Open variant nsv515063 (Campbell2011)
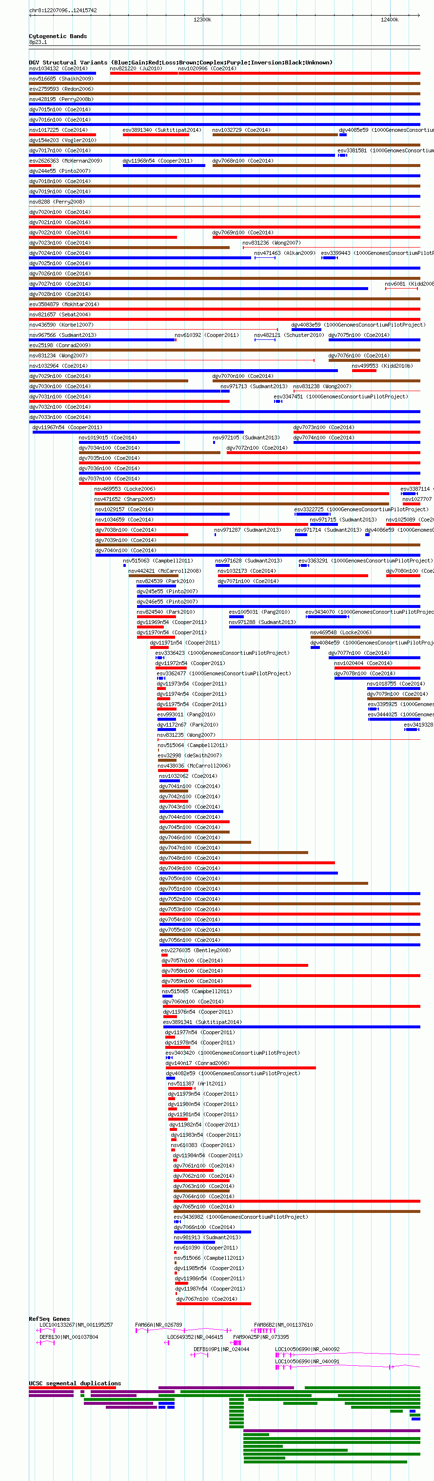Image resolution: width=434 pixels, height=1481 pixels. tap(158, 561)
